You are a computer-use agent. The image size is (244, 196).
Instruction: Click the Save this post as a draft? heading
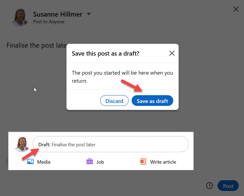(105, 53)
